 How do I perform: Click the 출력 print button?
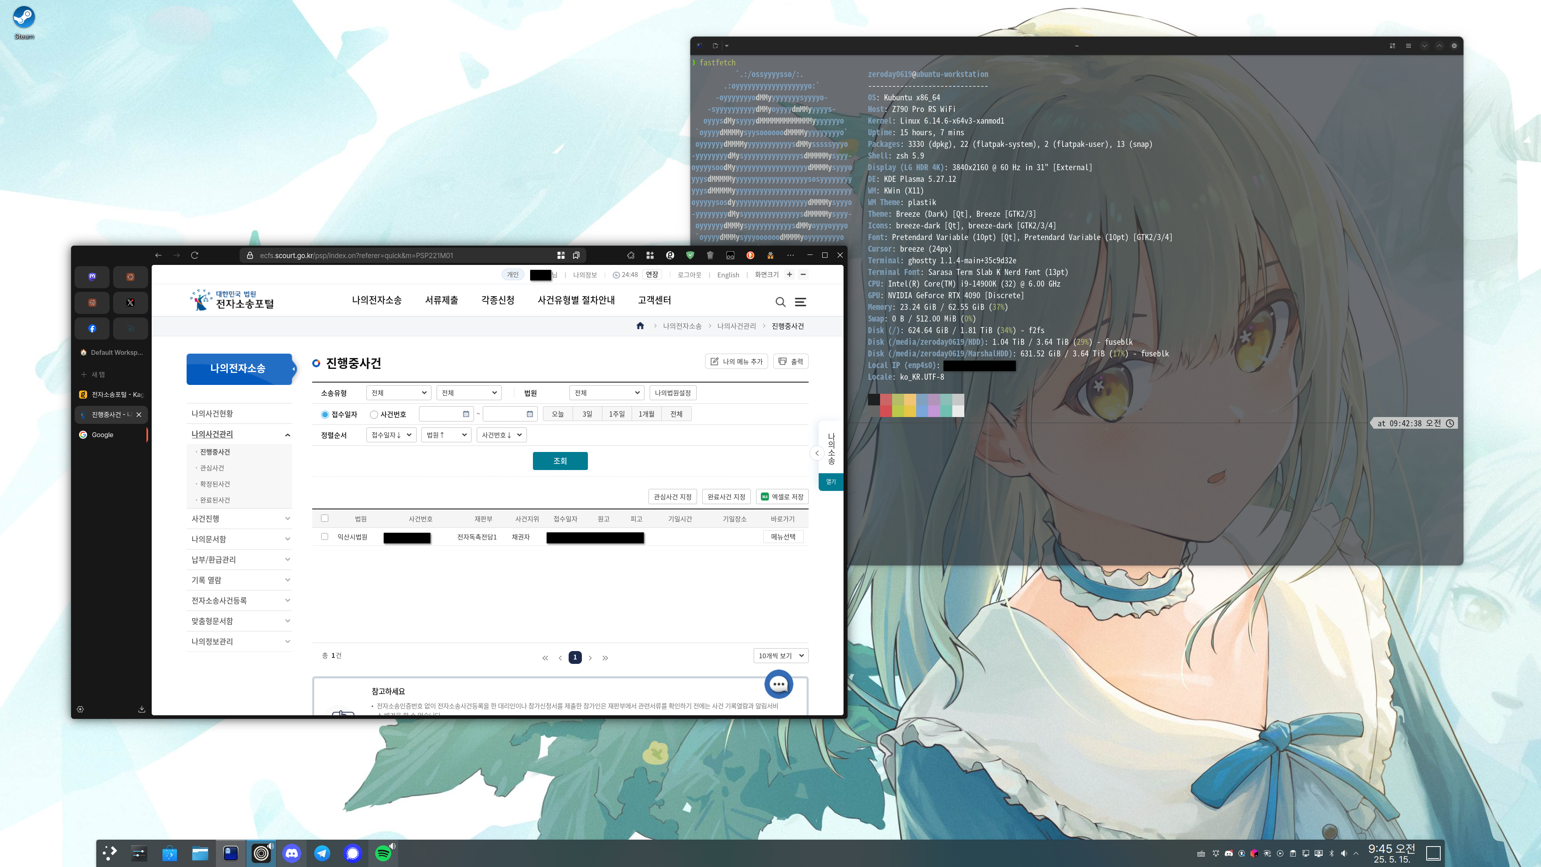coord(791,361)
